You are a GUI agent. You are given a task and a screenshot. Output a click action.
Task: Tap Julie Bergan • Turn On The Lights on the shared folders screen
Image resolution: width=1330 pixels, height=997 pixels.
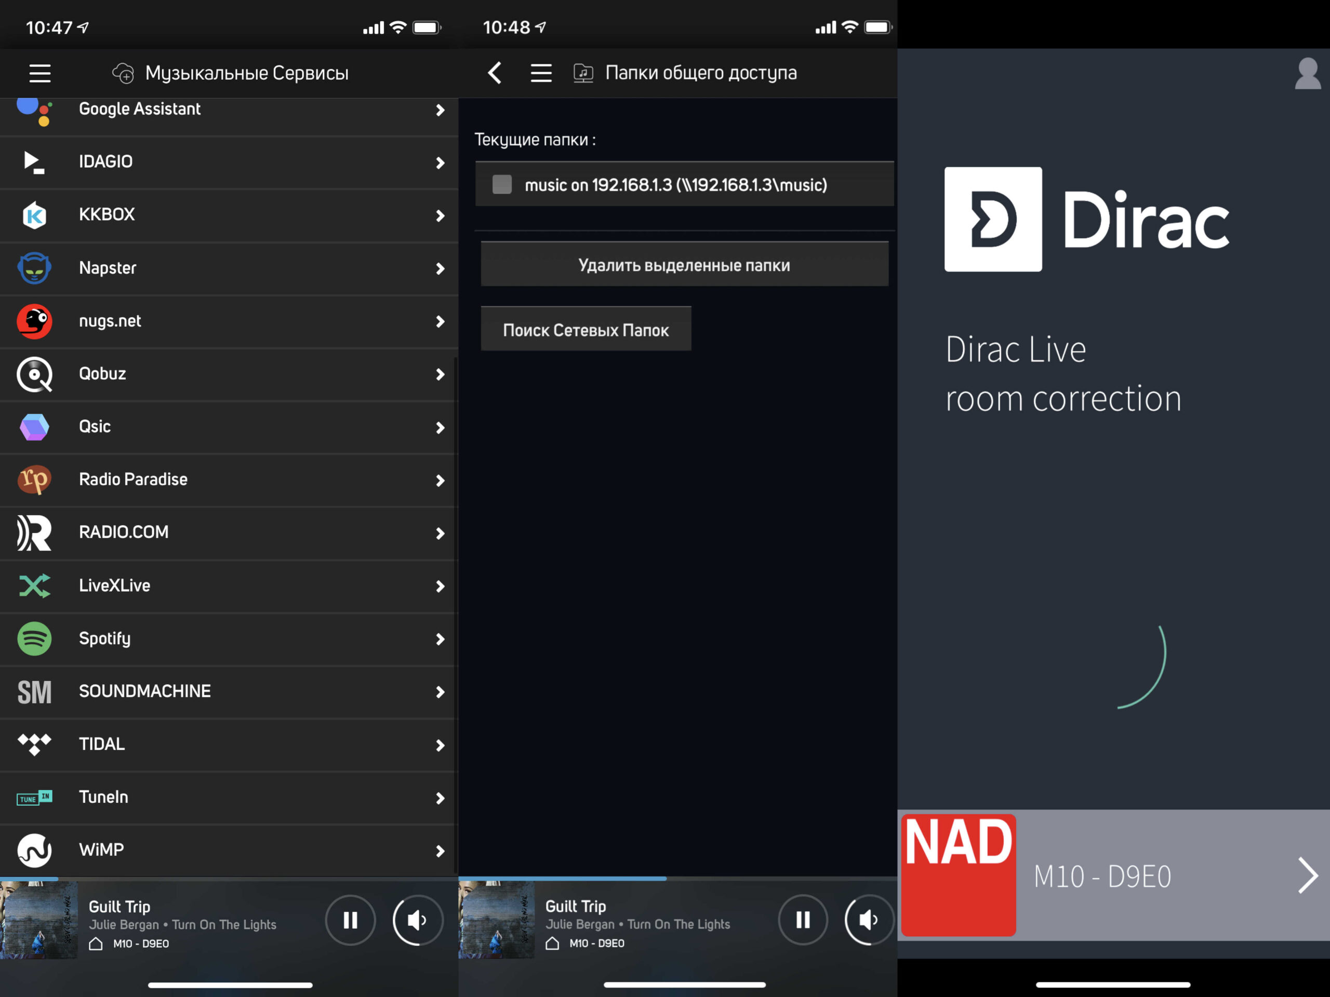638,924
